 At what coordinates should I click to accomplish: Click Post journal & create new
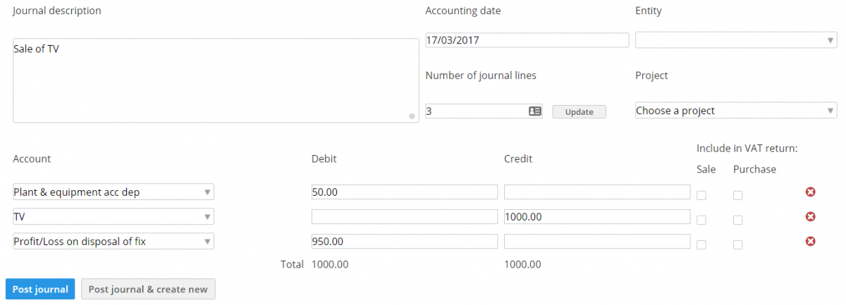148,290
